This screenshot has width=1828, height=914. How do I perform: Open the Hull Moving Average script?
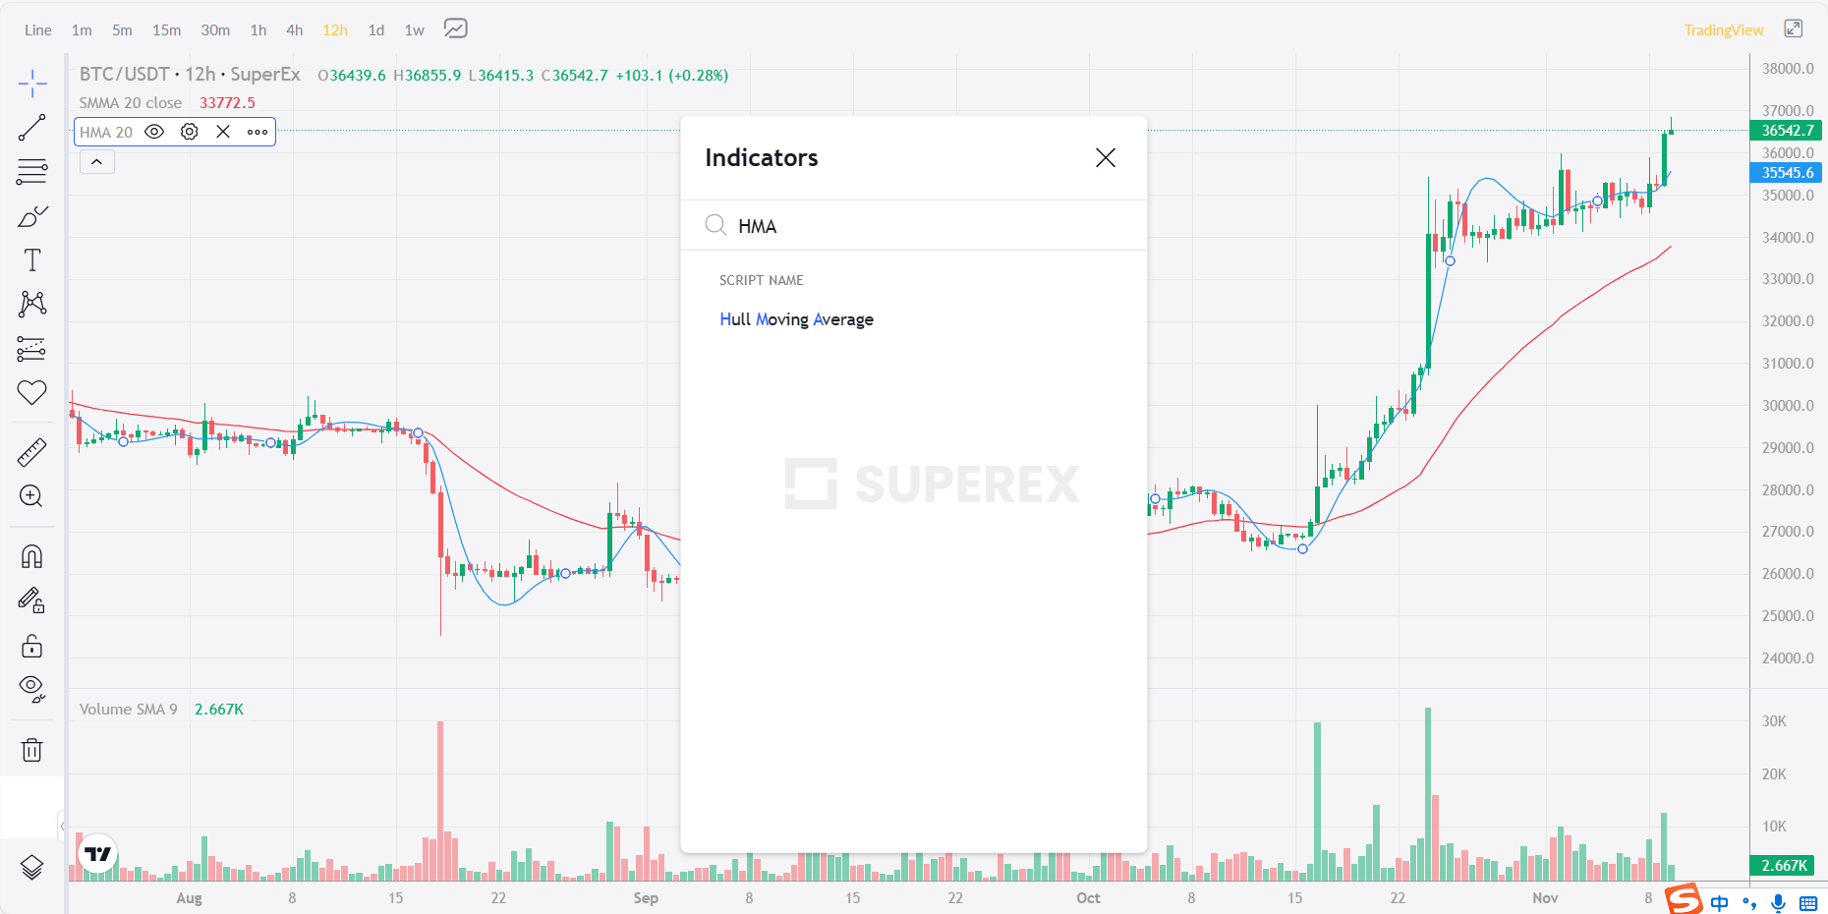pyautogui.click(x=796, y=319)
